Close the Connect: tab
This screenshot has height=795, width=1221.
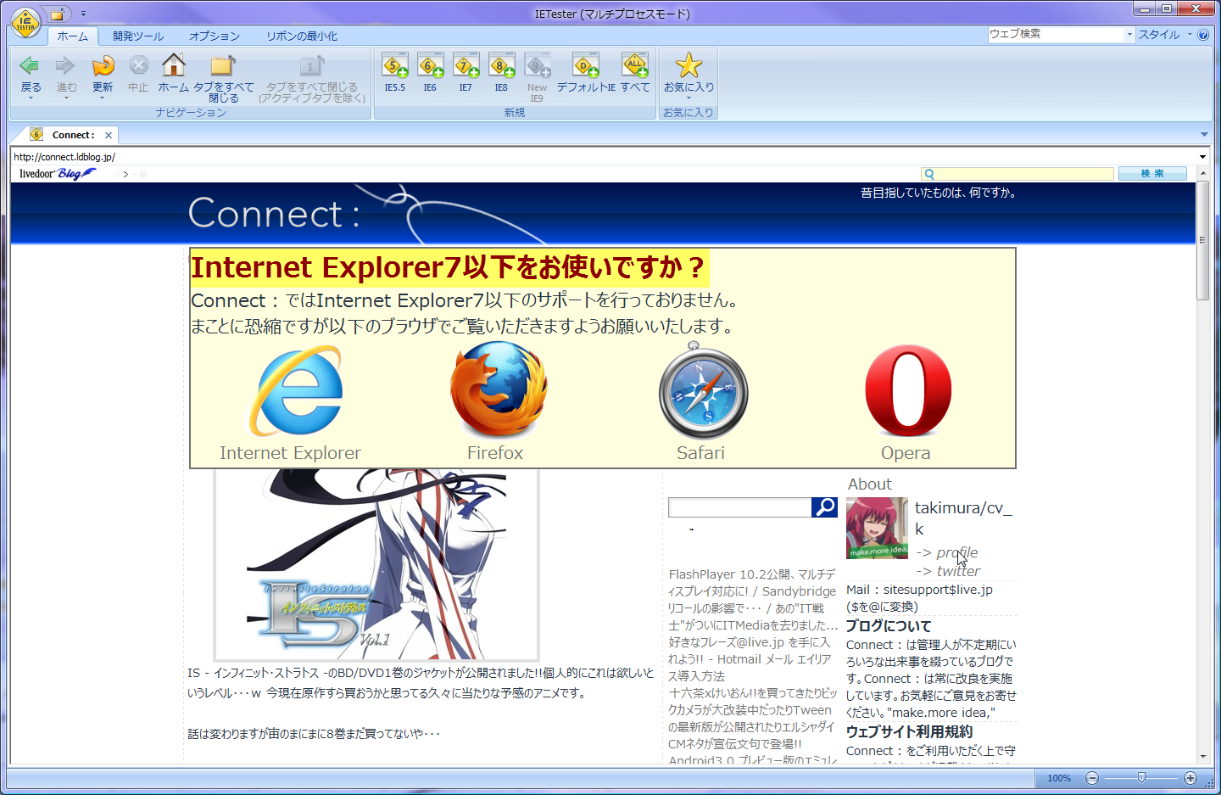(x=109, y=135)
